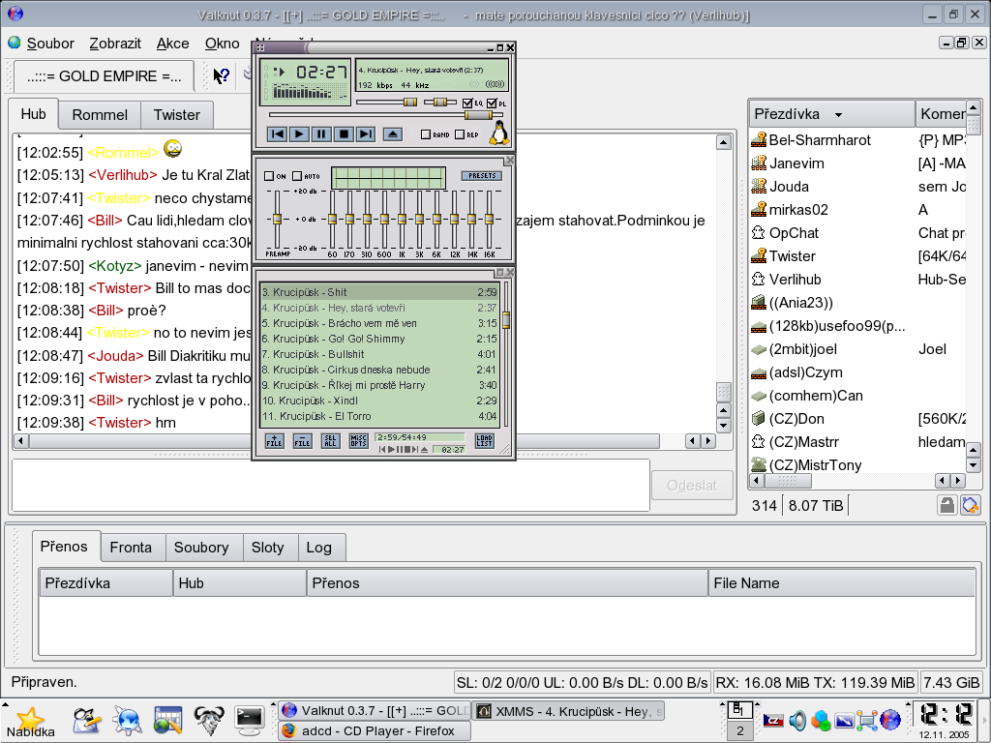This screenshot has width=991, height=743.
Task: Adjust XMMS balance slider
Action: tap(440, 103)
